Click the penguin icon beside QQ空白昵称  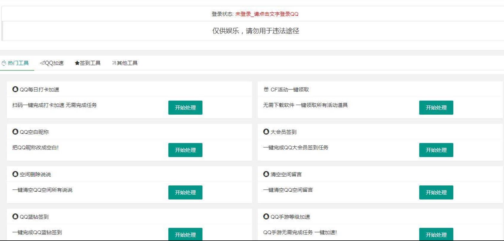15,132
